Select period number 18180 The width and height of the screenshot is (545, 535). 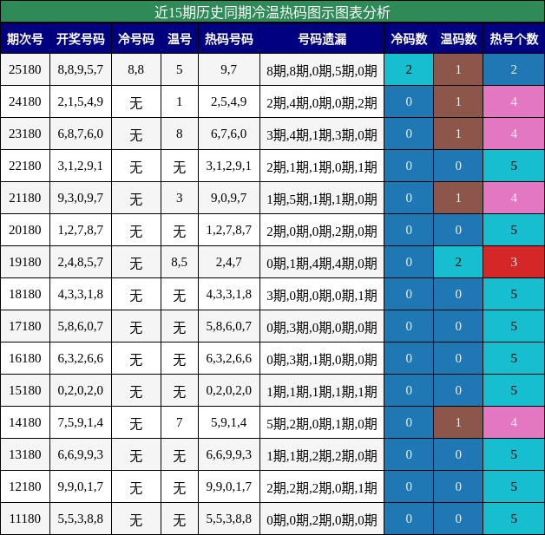[x=25, y=294]
